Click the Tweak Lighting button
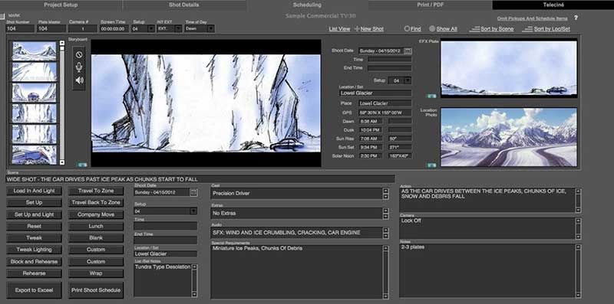The width and height of the screenshot is (614, 304). tap(34, 250)
